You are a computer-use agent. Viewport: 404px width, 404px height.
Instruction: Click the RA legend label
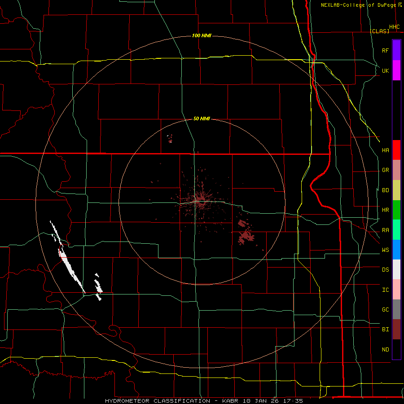(x=385, y=230)
